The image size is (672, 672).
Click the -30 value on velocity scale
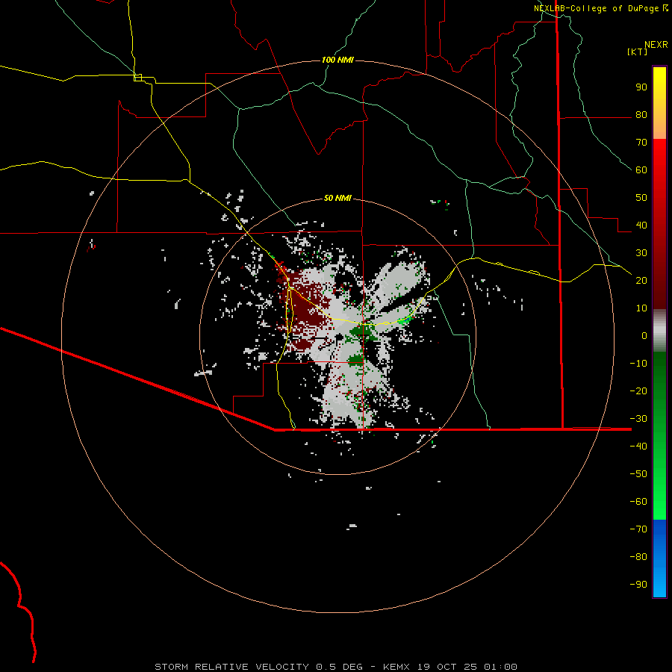[x=638, y=419]
